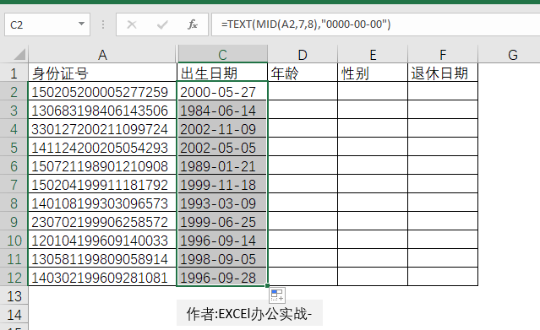Click cell with ID 130581199809058914

tap(102, 259)
